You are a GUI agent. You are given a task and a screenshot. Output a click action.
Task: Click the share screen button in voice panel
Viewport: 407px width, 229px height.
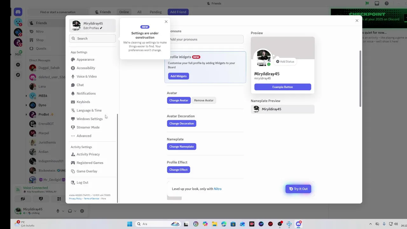(x=41, y=199)
